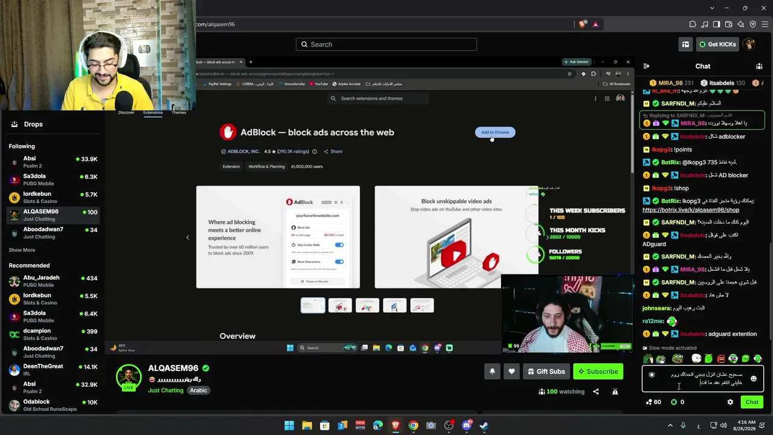Follow the channel with the heart icon

tap(512, 372)
